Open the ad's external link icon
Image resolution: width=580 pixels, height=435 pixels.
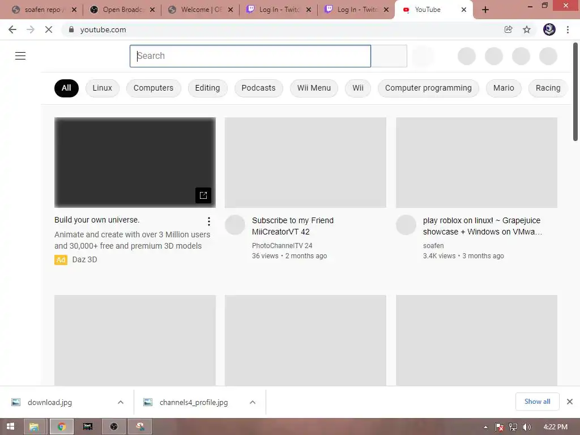(x=203, y=195)
